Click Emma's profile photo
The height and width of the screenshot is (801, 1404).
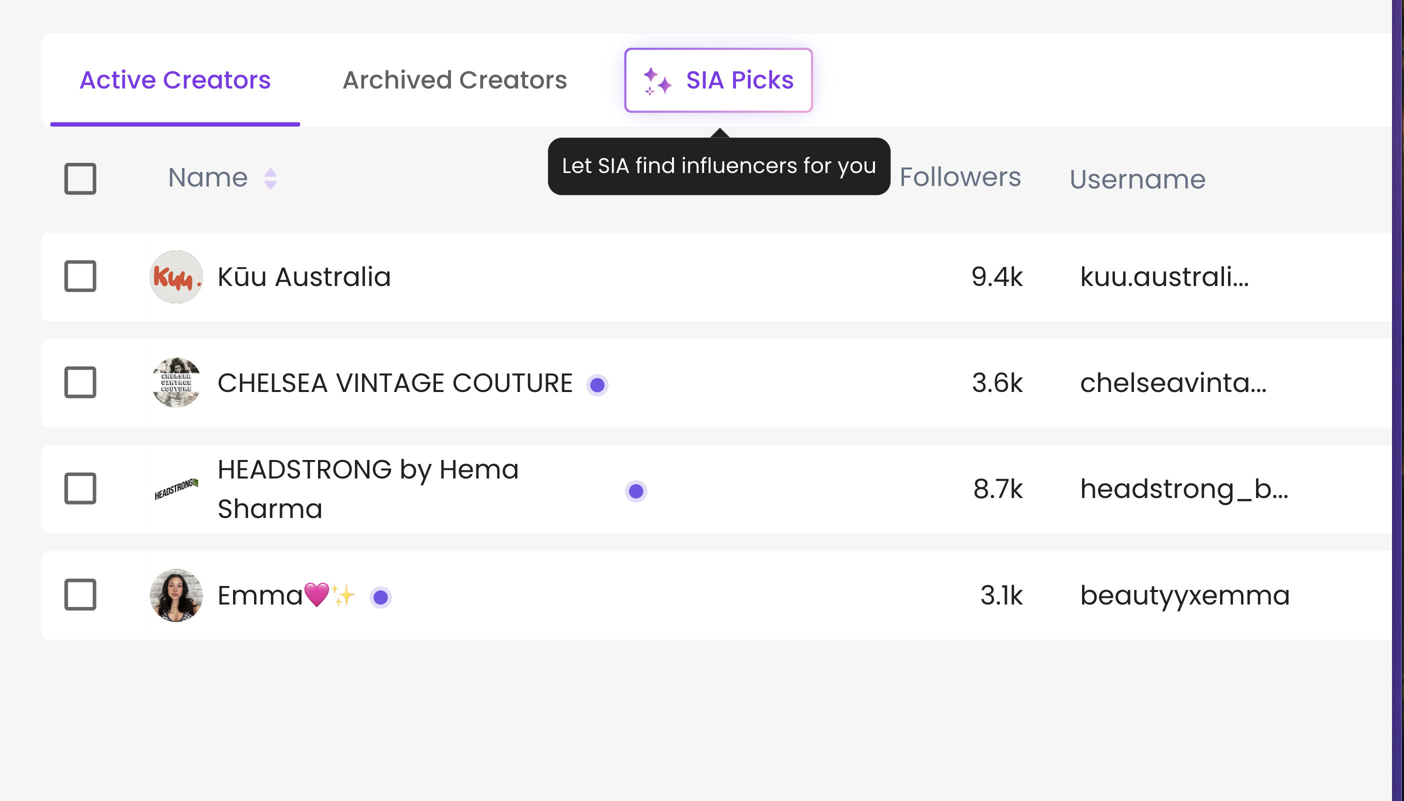pyautogui.click(x=176, y=595)
